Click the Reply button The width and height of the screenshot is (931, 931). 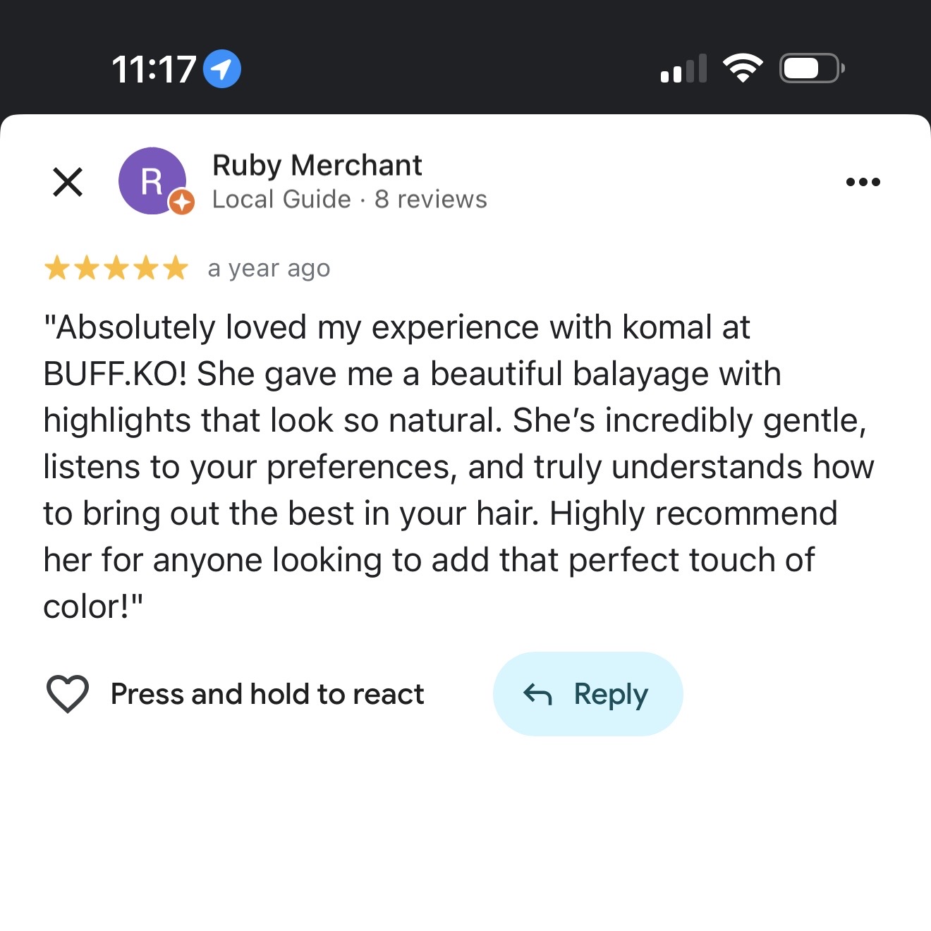(588, 694)
